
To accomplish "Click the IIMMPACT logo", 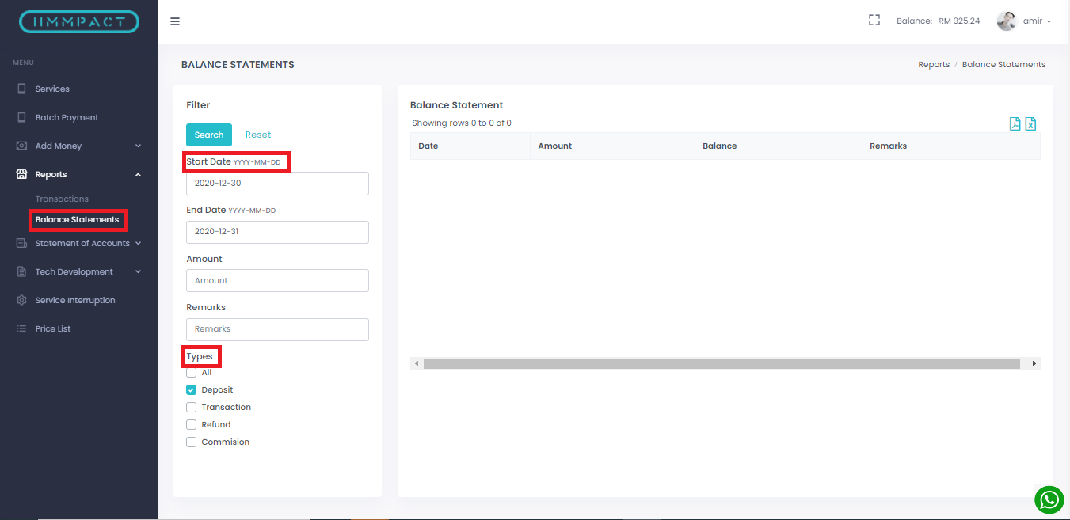I will (x=78, y=21).
